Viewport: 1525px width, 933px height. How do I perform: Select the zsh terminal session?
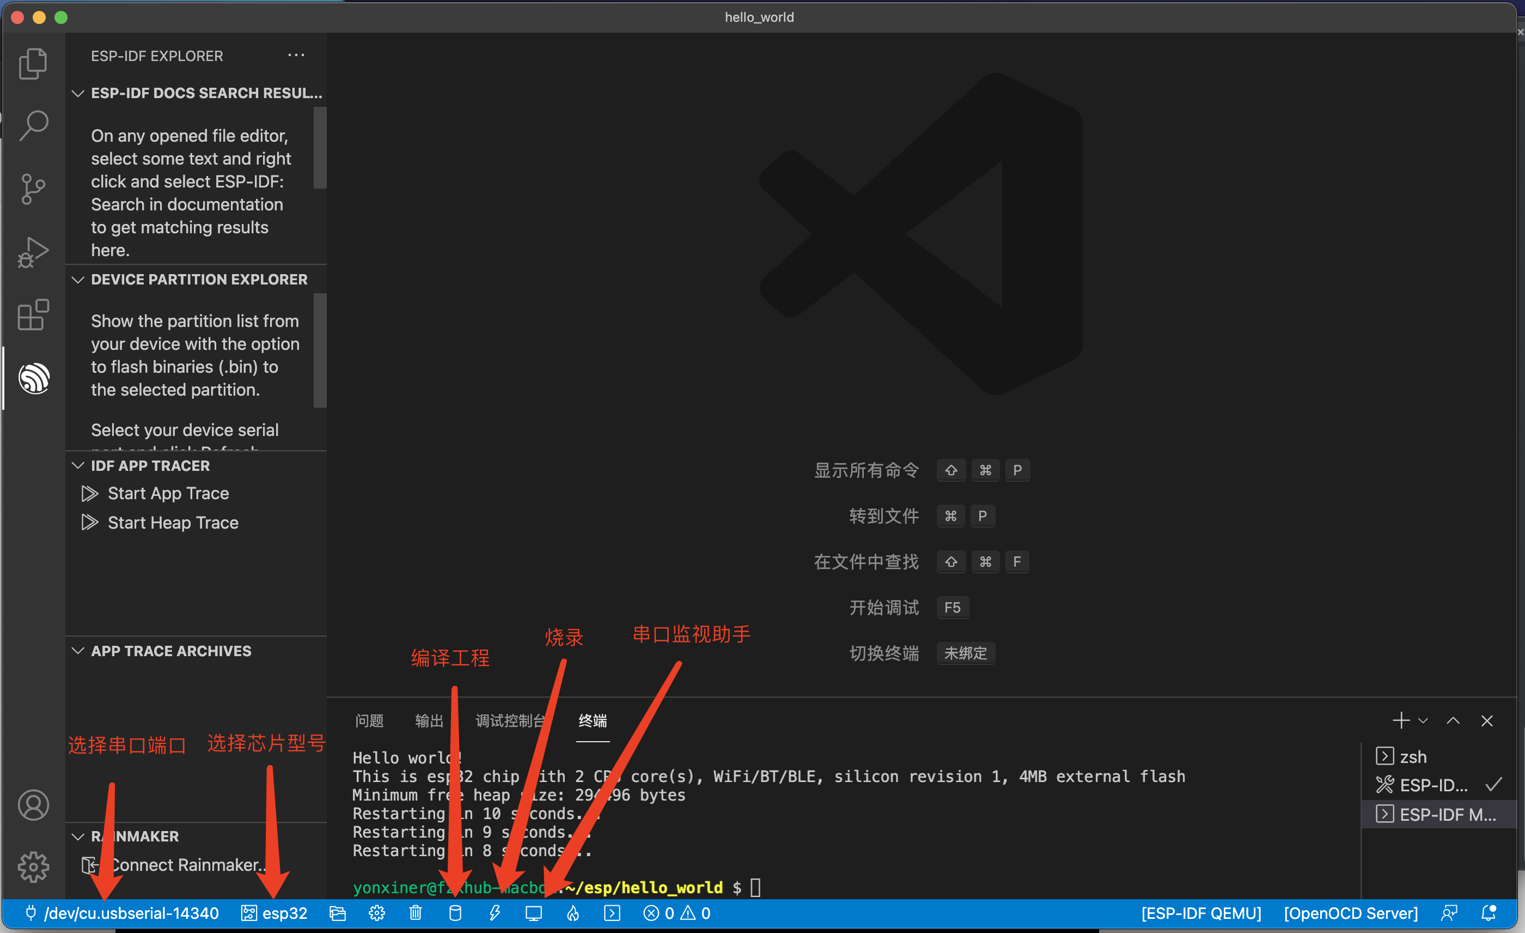[x=1439, y=756]
